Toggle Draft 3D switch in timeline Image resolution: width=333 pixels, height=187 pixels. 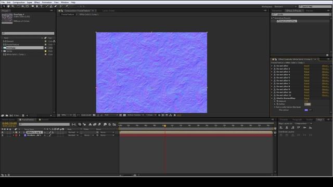click(x=84, y=125)
